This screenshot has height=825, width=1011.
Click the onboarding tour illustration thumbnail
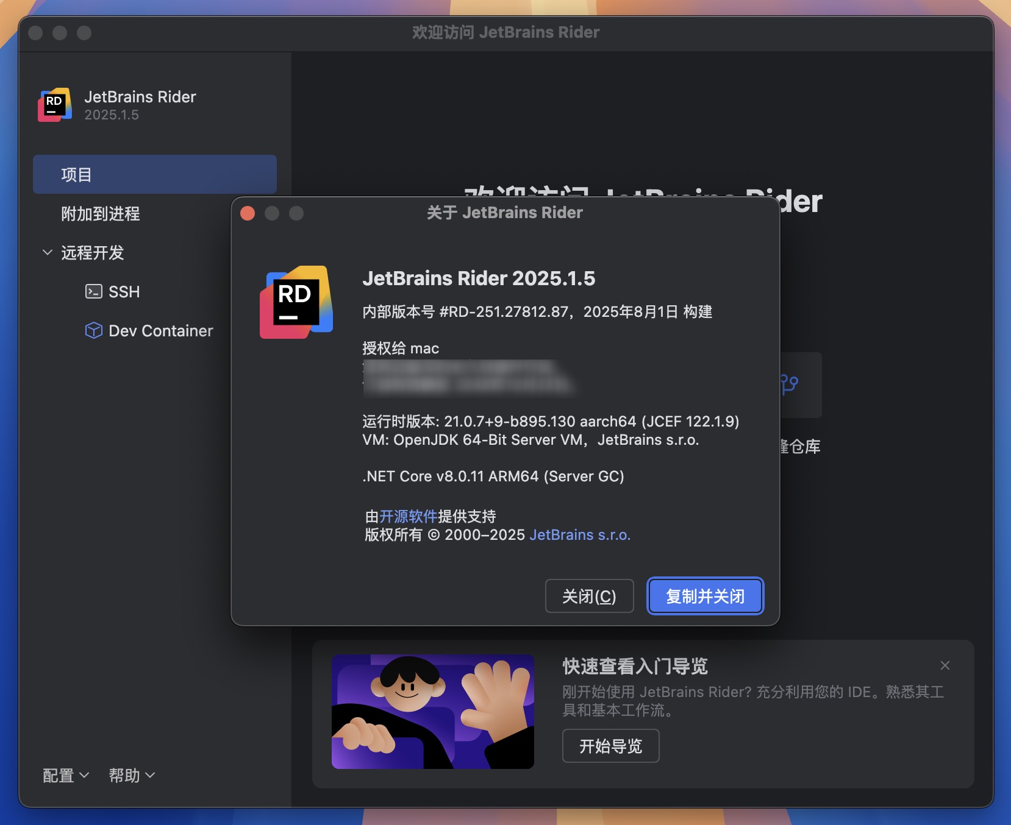(433, 712)
